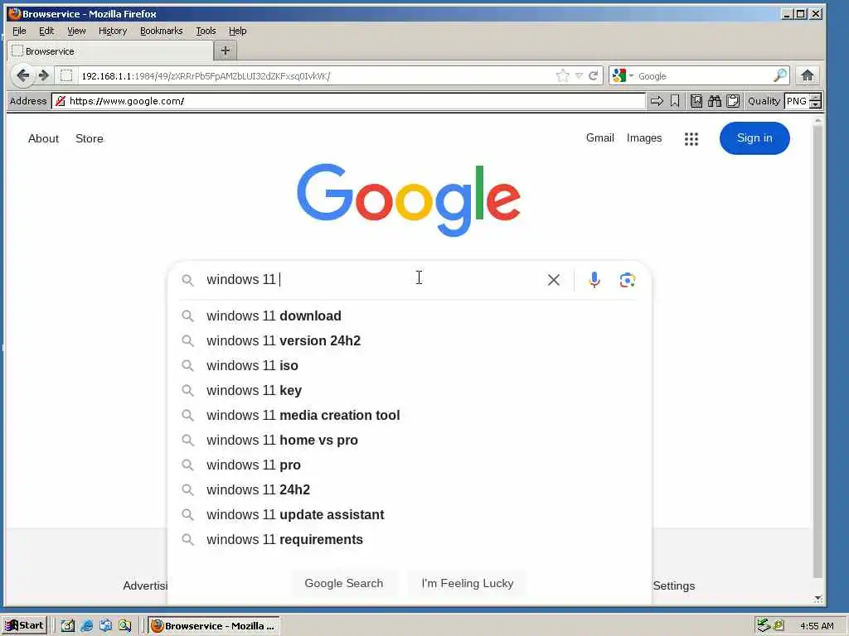Click the Show Desktop quick launch icon
This screenshot has height=636, width=849.
(68, 626)
